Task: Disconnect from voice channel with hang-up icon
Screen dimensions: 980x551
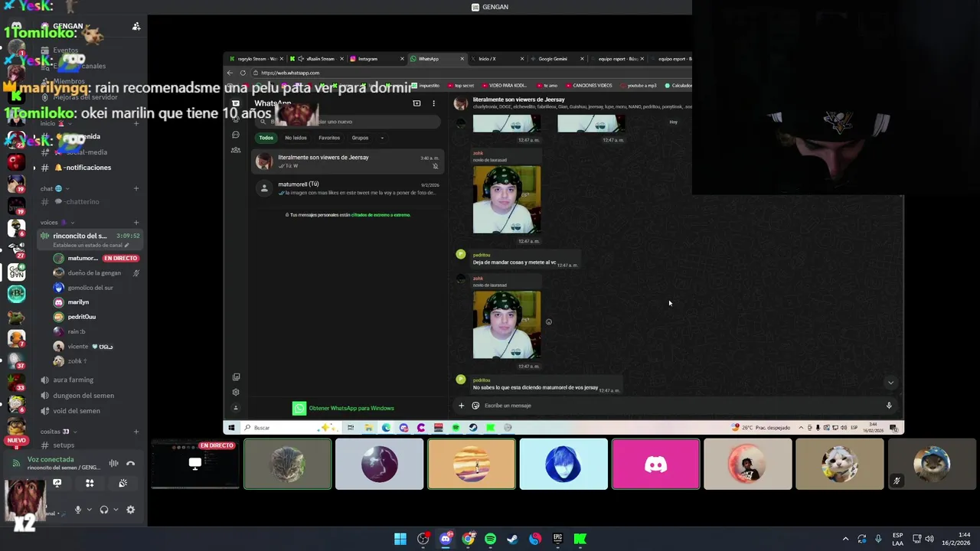Action: pos(130,463)
